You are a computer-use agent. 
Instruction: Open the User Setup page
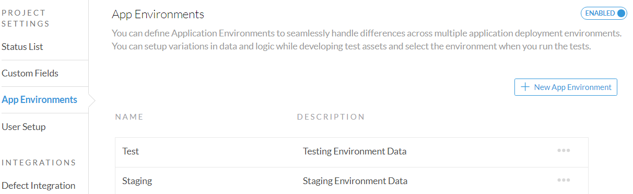tap(24, 127)
